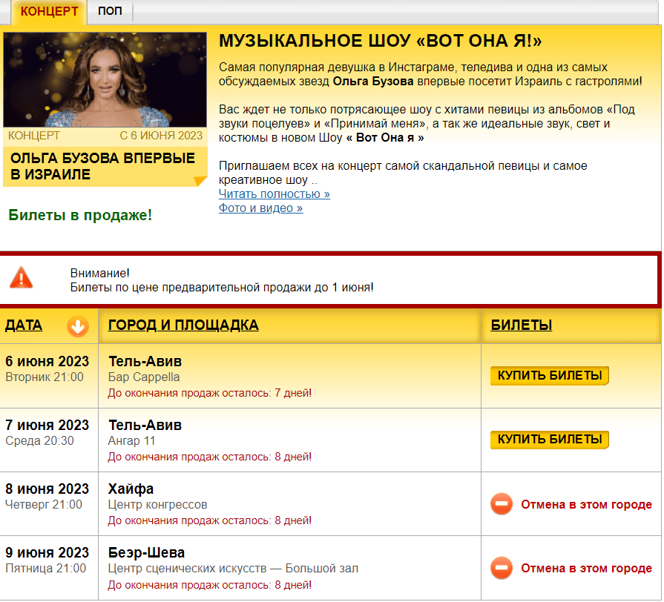Click the ОЛЬГА БУЗОВА ВПЕРВЫЕ В ИЗРАИЛЕ title
Viewport: 664px width, 602px height.
(102, 166)
